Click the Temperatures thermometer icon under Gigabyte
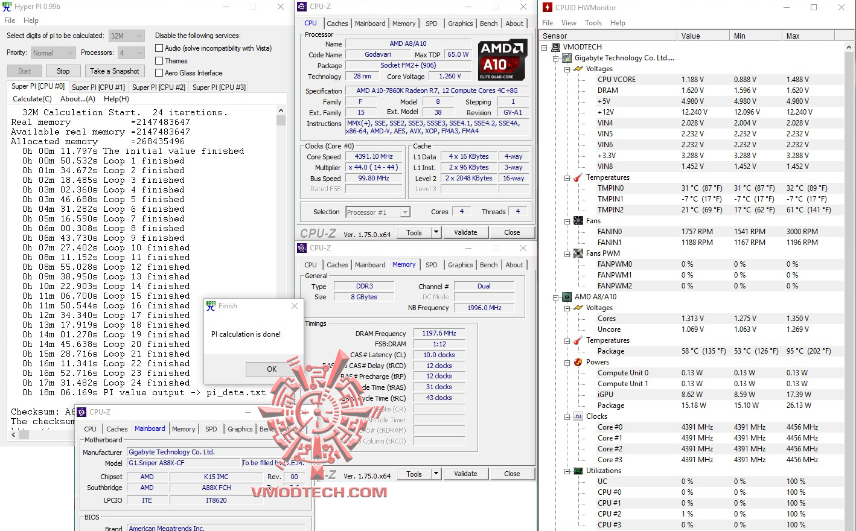Screen dimensions: 856x531 [x=578, y=177]
